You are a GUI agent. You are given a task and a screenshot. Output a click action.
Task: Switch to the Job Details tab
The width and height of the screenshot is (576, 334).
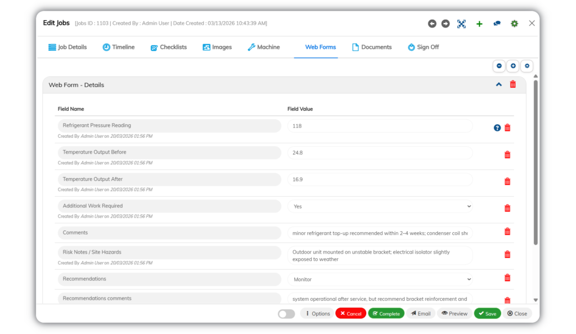click(67, 47)
